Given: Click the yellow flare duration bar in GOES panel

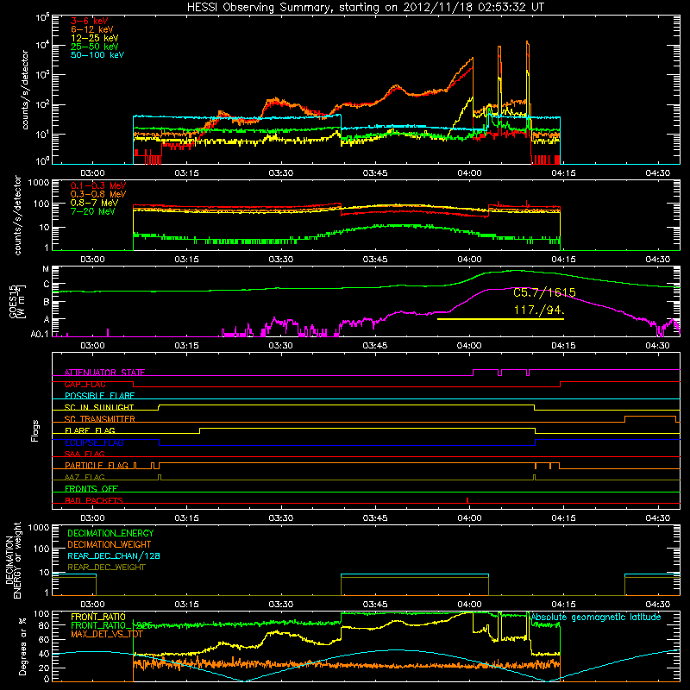Looking at the screenshot, I should point(500,319).
